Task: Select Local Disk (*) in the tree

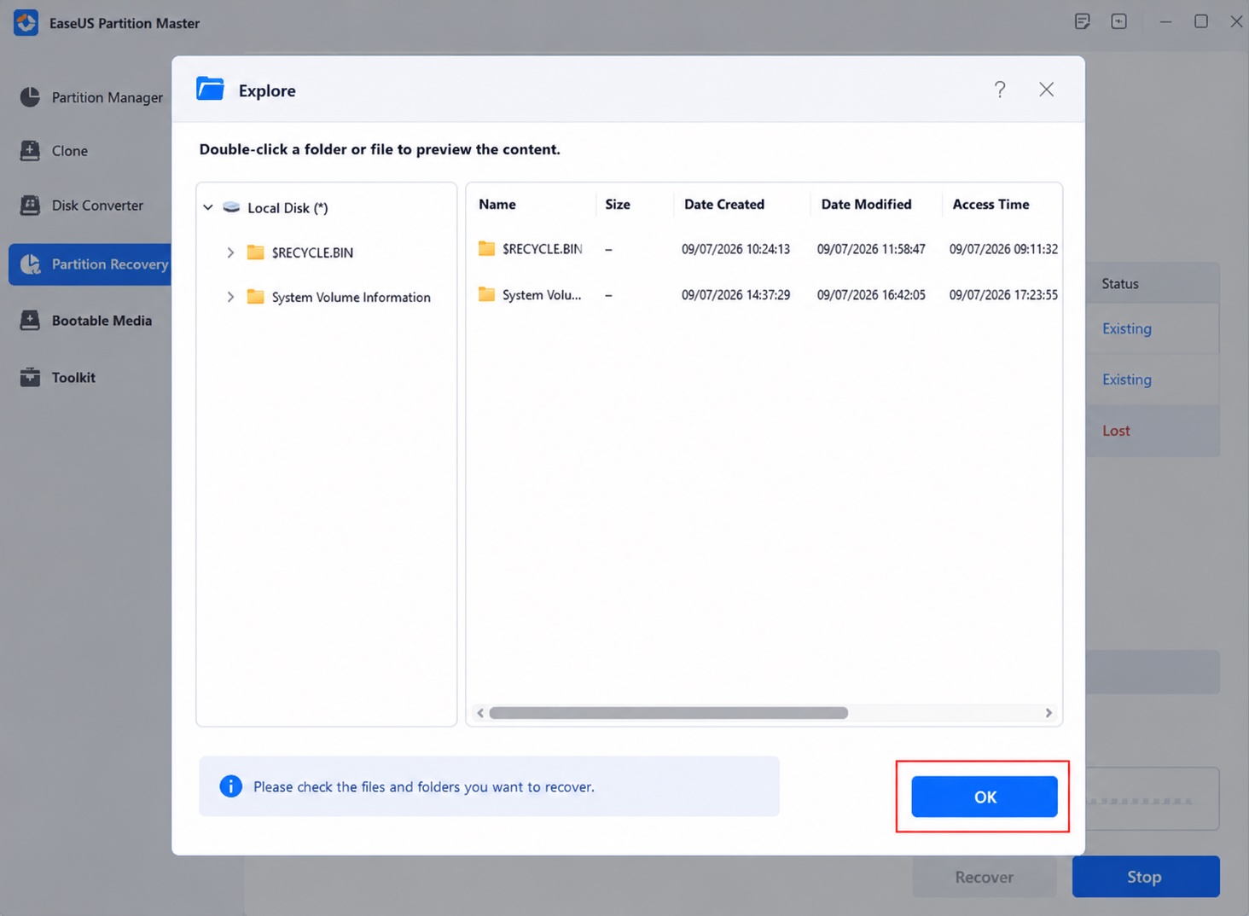Action: pos(288,207)
